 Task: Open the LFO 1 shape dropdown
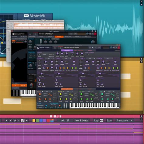pos(48,91)
